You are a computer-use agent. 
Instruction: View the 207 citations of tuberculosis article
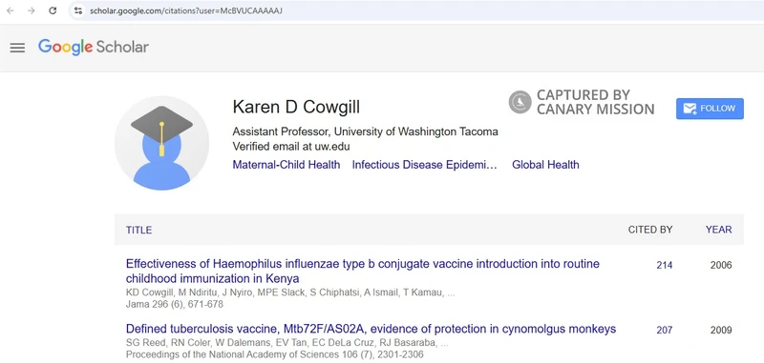pyautogui.click(x=664, y=331)
